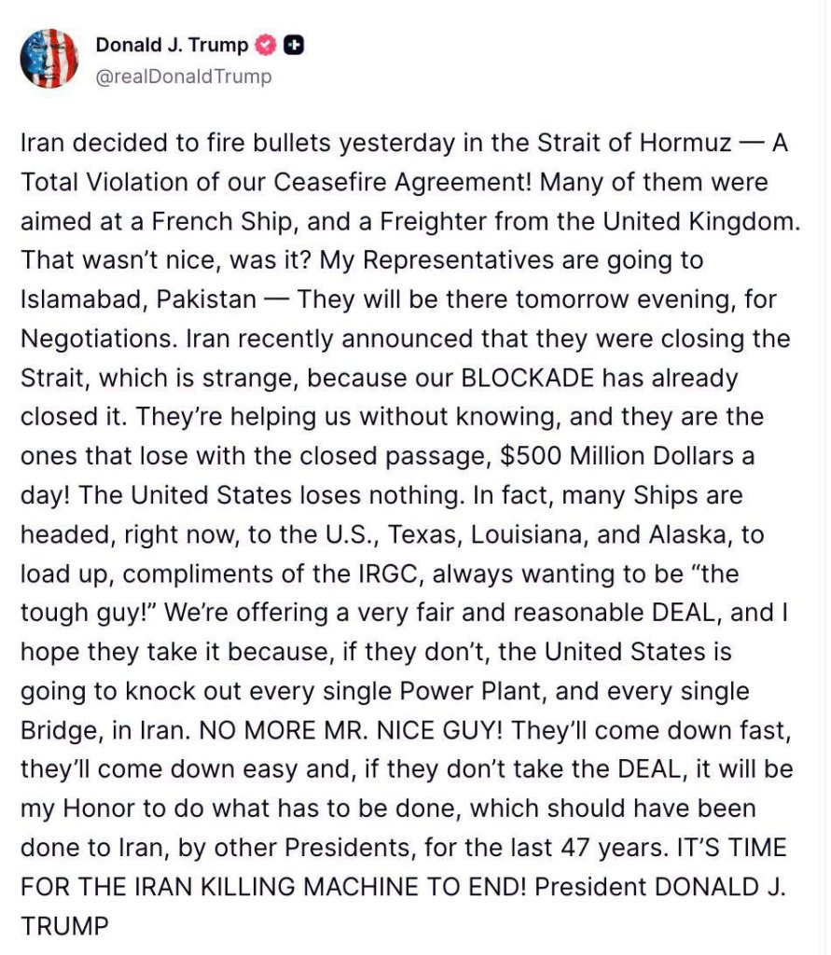Click "NO MORE MR. NICE GUY!" text
Image resolution: width=831 pixels, height=955 pixels.
pyautogui.click(x=351, y=730)
